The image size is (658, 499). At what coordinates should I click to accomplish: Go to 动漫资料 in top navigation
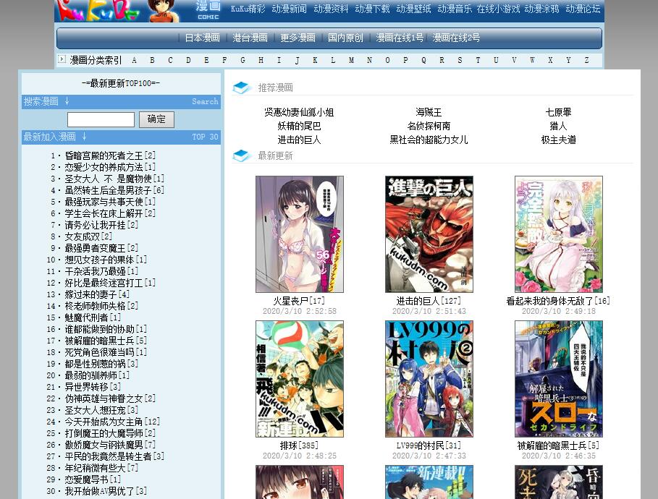pos(331,9)
